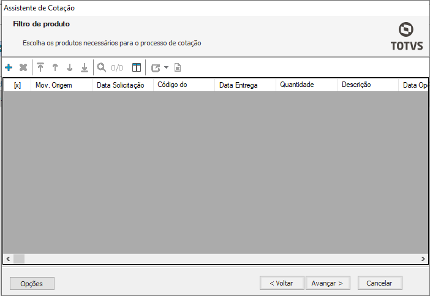Open the column layout icon
The image size is (430, 296).
tap(137, 67)
